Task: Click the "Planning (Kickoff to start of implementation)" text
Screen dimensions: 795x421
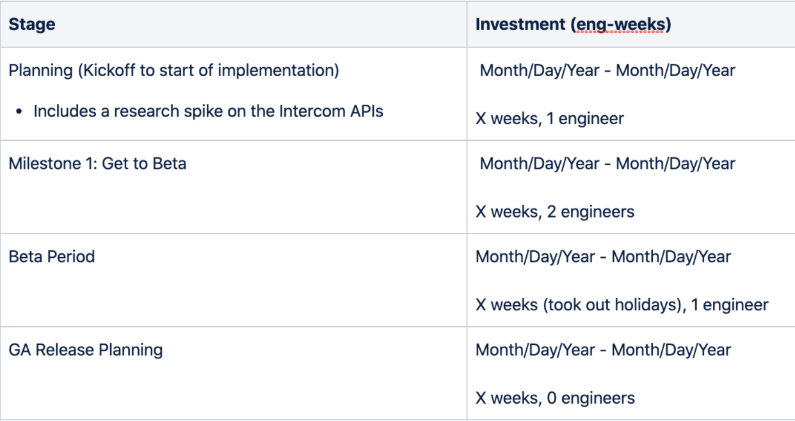Action: tap(173, 70)
